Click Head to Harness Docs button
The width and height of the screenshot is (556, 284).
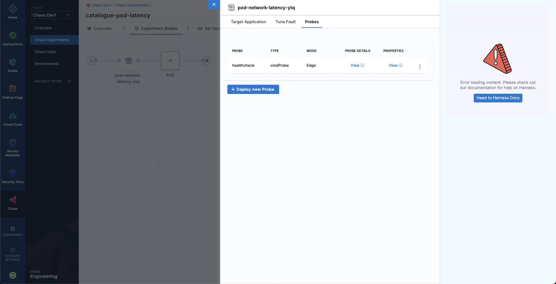pos(498,98)
